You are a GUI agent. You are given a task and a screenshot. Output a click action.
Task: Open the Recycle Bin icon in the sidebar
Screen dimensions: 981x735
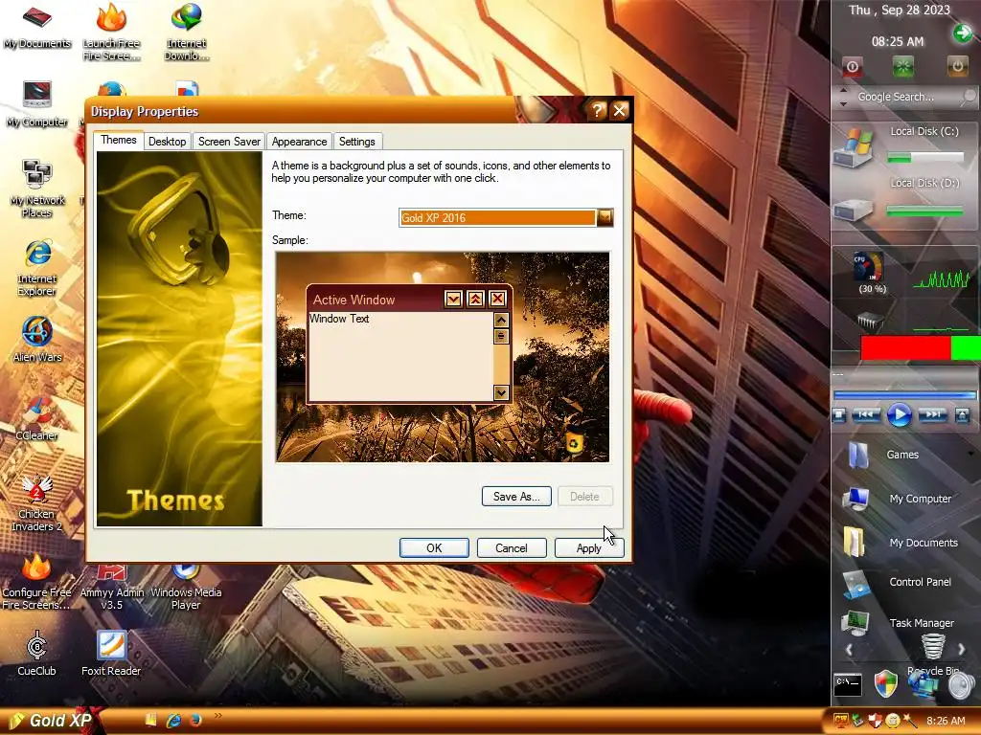click(933, 647)
